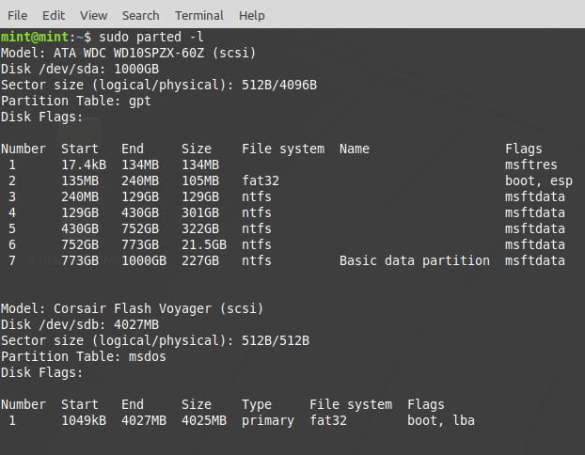Open the Edit menu
This screenshot has width=585, height=455.
click(54, 15)
